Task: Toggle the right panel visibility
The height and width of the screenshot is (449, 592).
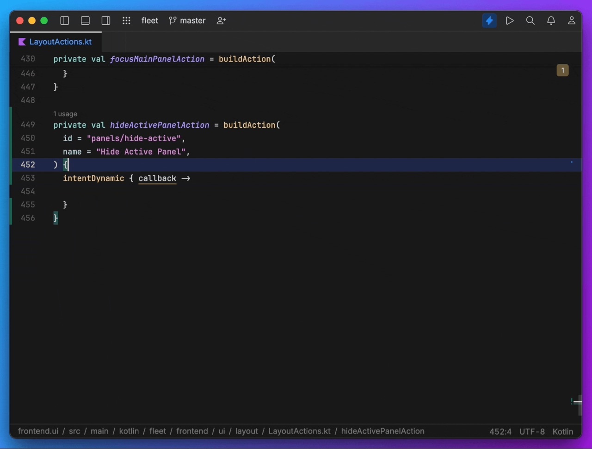Action: tap(105, 20)
